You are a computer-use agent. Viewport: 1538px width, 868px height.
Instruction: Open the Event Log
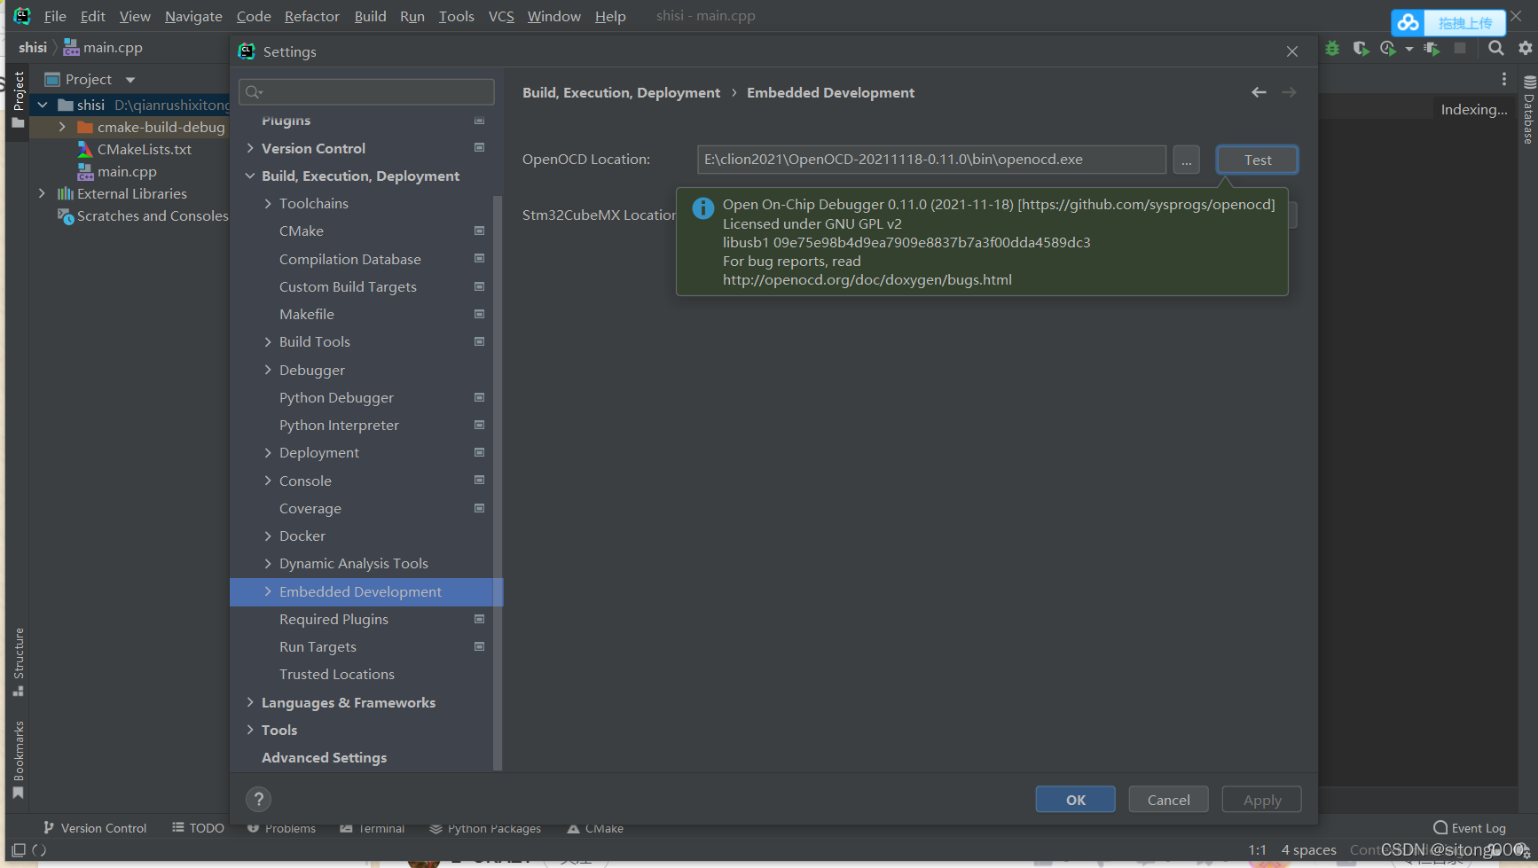(x=1470, y=828)
